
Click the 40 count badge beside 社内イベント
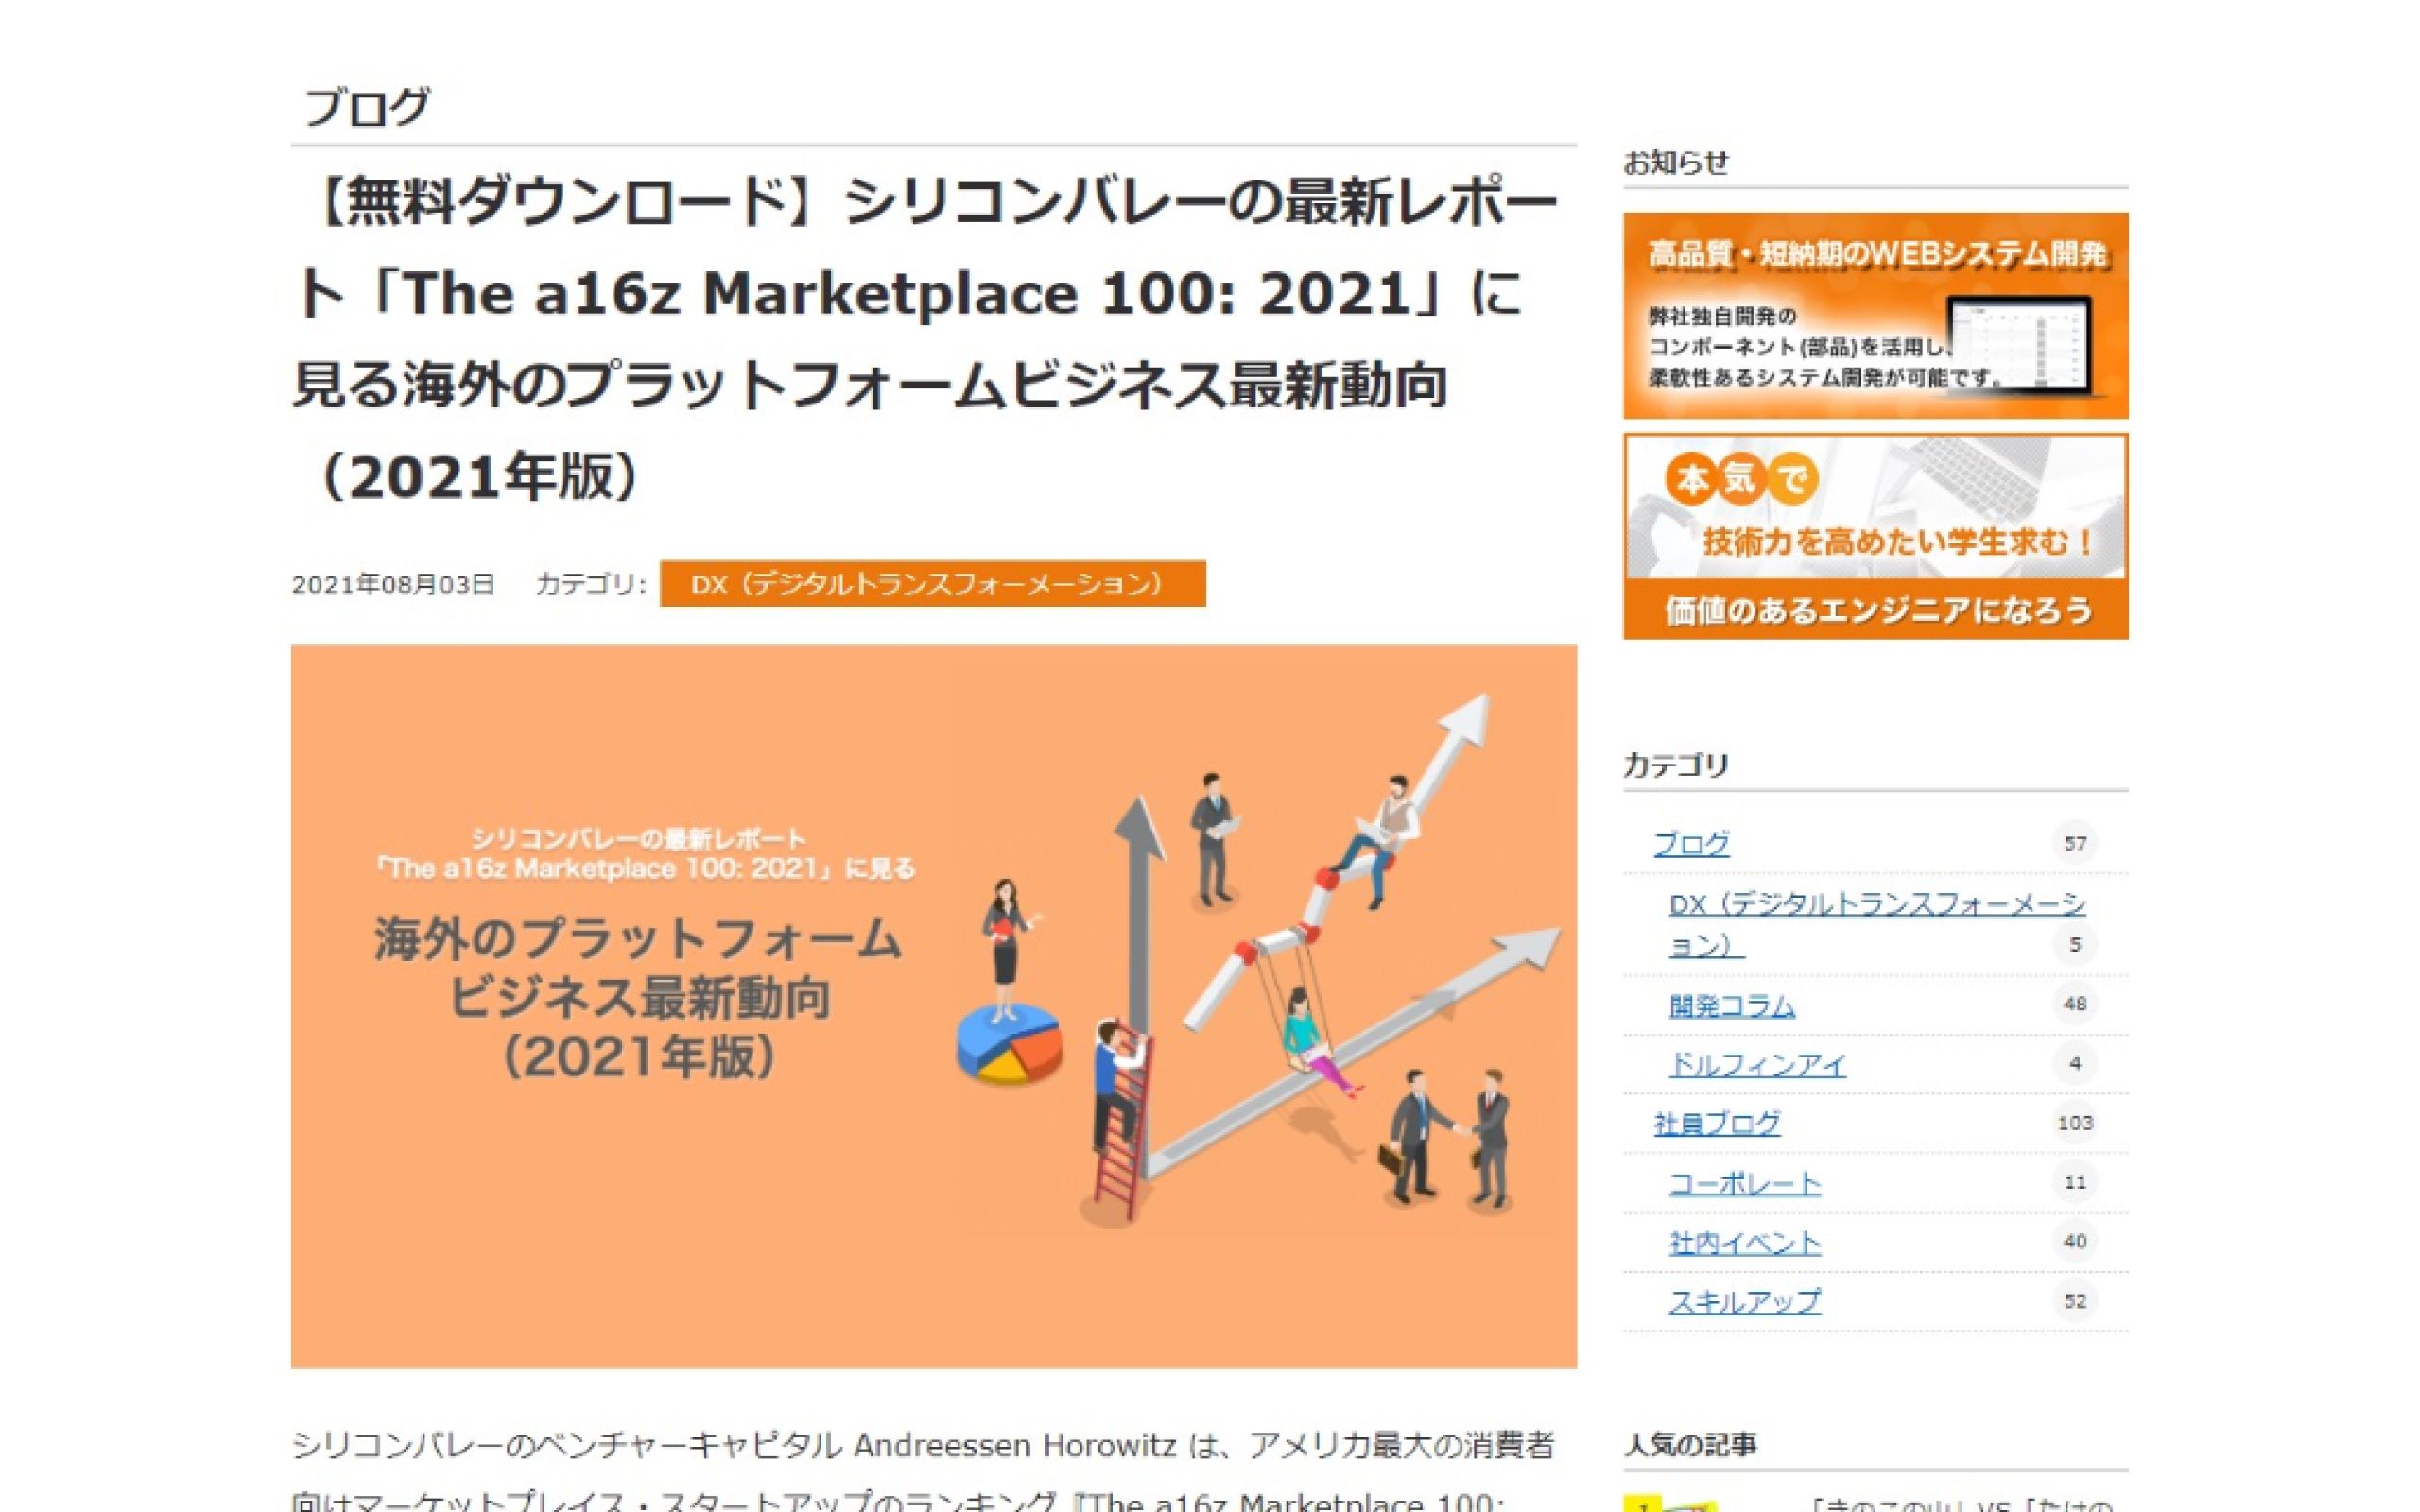pos(2074,1241)
